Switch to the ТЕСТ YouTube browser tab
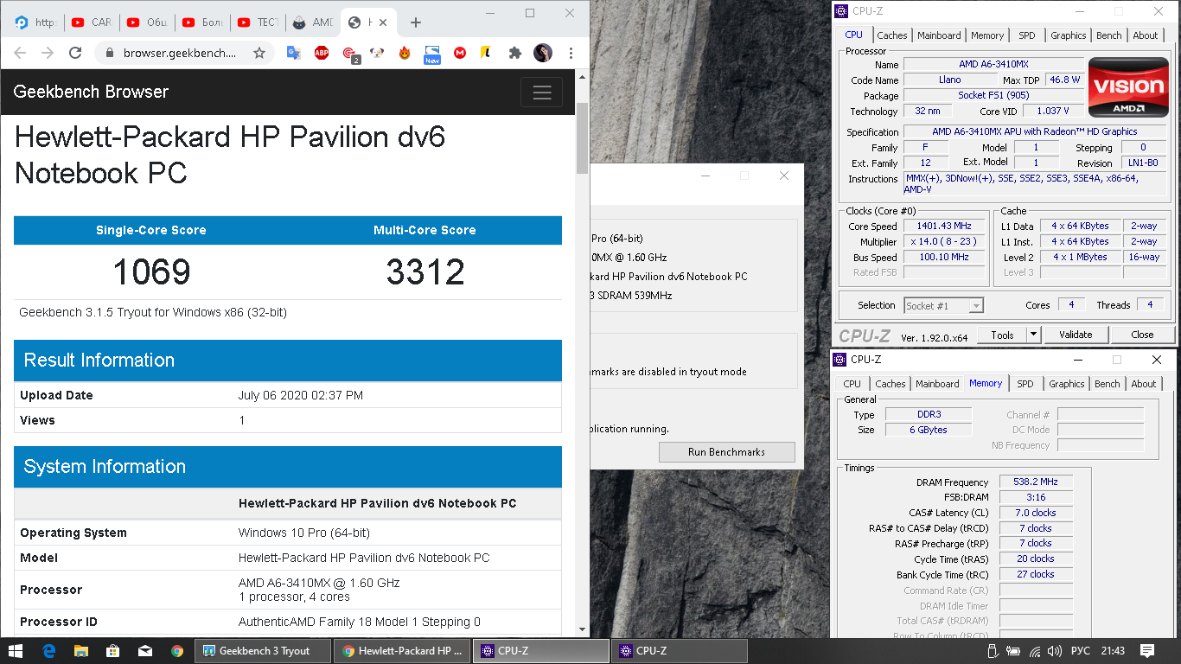The height and width of the screenshot is (664, 1181). tap(258, 22)
